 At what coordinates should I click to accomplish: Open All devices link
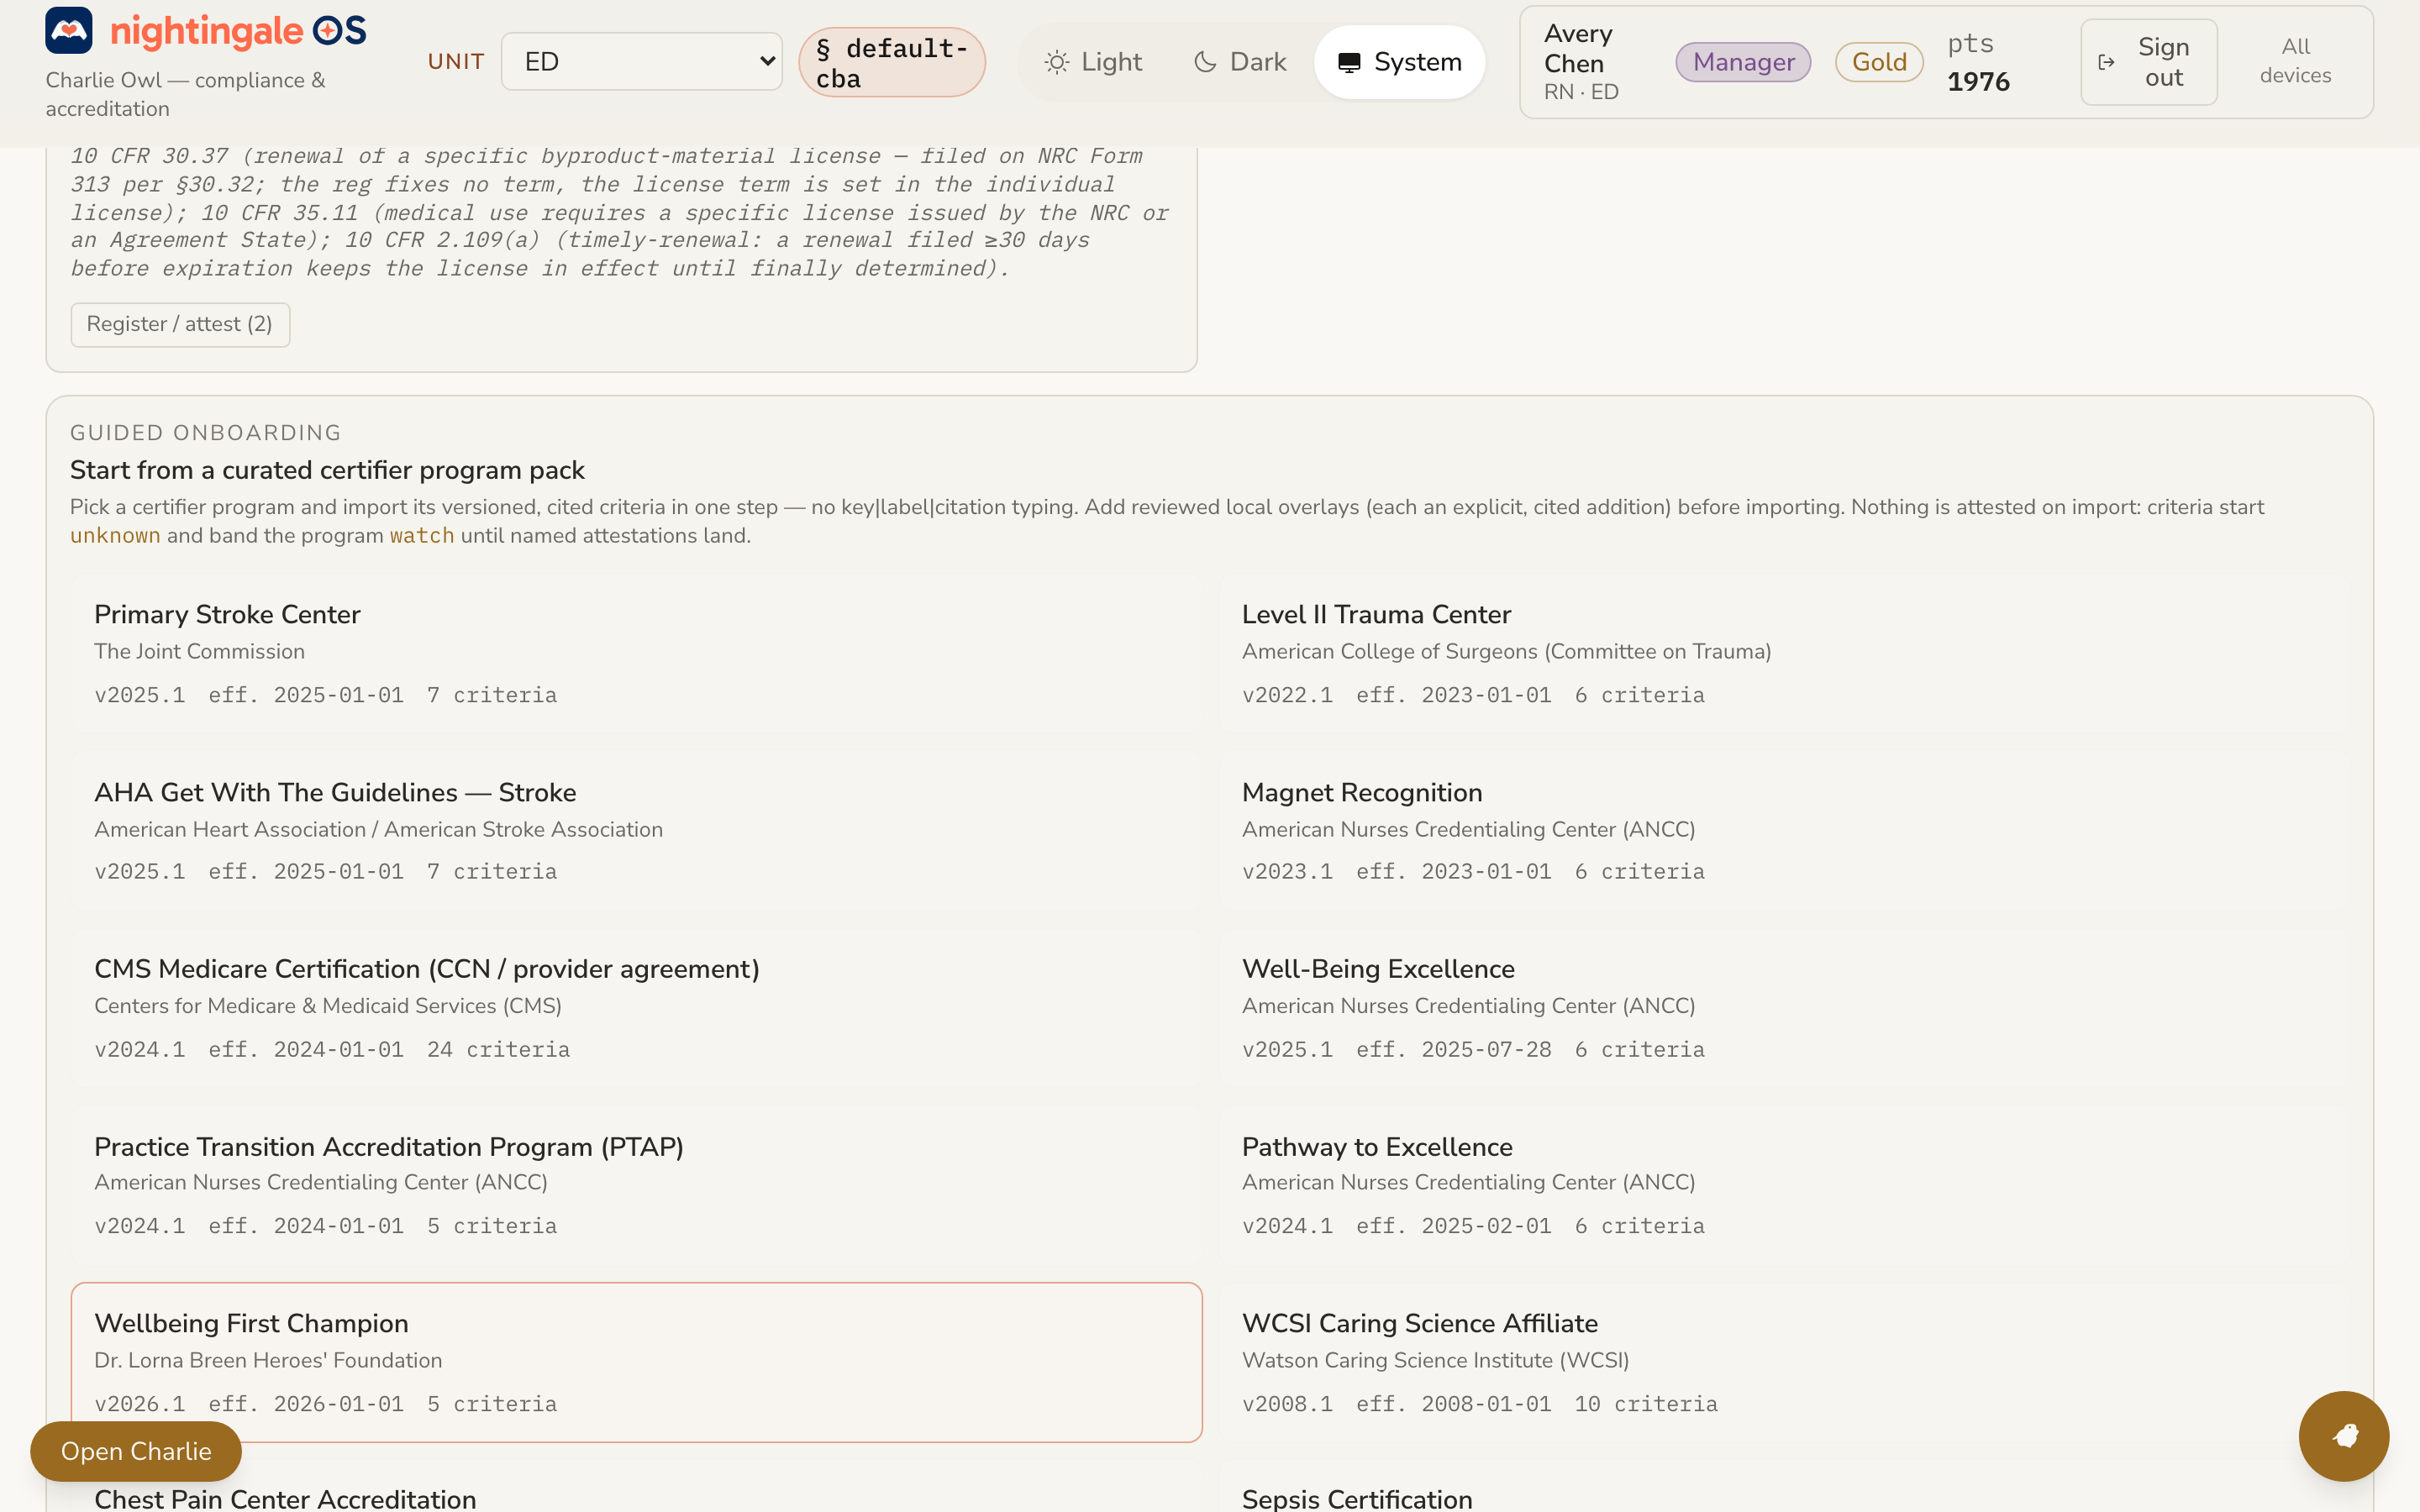[2295, 61]
